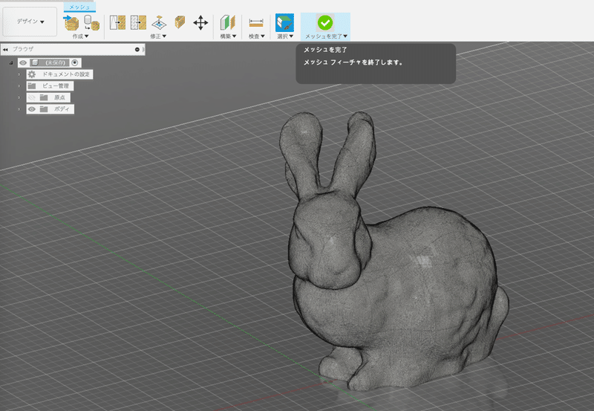The image size is (594, 411).
Task: Toggle visibility eye of (未保存) component
Action: point(23,62)
